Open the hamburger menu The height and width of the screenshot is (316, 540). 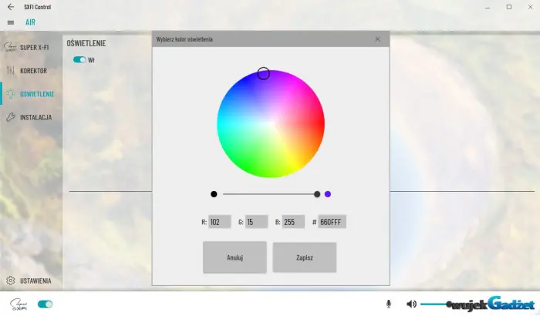[x=11, y=22]
